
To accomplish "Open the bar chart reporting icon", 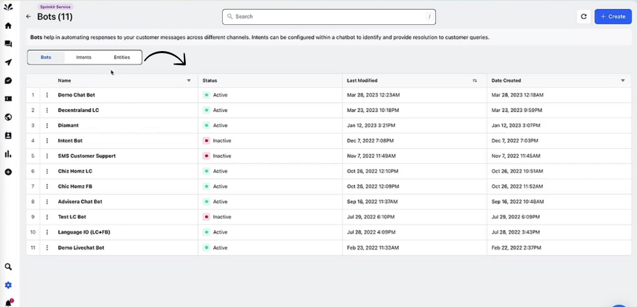I will (x=8, y=154).
